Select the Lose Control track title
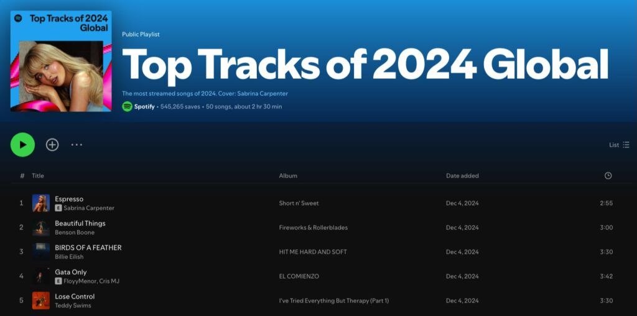Viewport: 637px width, 316px height. 75,296
